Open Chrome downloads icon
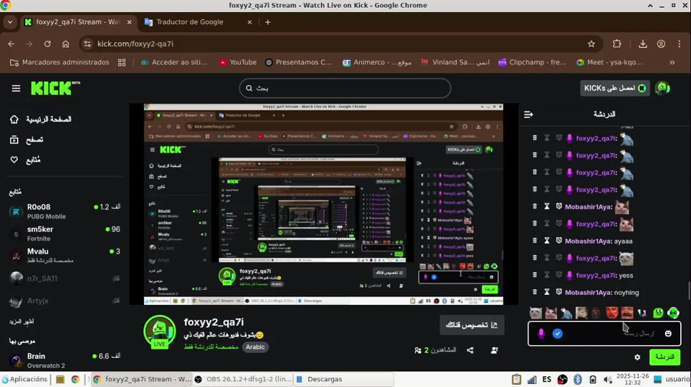Image resolution: width=691 pixels, height=387 pixels. tap(643, 44)
